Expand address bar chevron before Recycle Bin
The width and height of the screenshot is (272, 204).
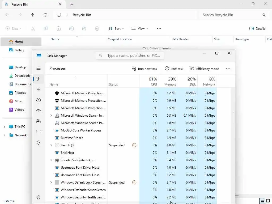pyautogui.click(x=67, y=15)
